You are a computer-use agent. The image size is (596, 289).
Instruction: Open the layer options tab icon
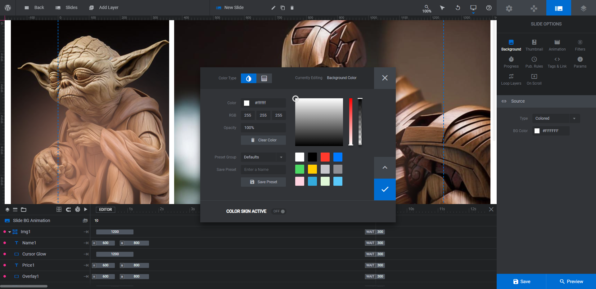(584, 8)
